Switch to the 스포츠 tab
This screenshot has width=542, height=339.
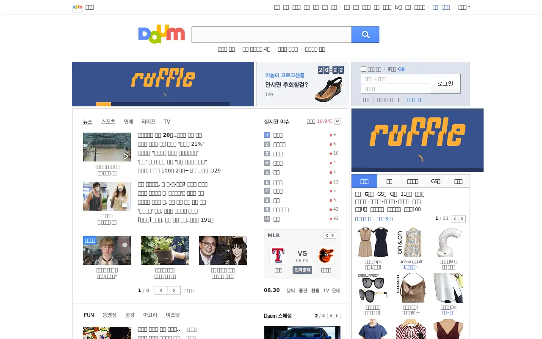108,122
